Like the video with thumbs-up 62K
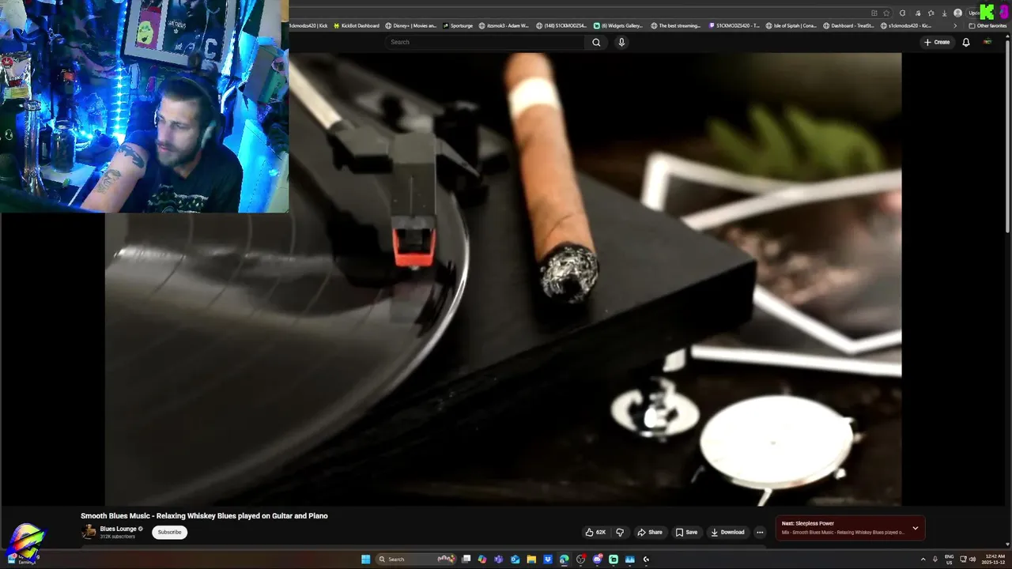Image resolution: width=1012 pixels, height=569 pixels. (595, 532)
